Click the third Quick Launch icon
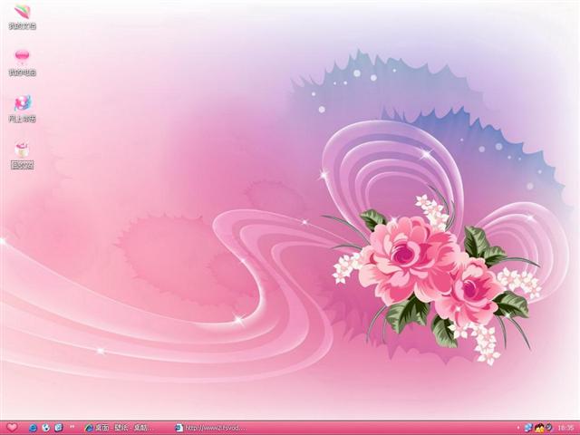 pyautogui.click(x=59, y=428)
